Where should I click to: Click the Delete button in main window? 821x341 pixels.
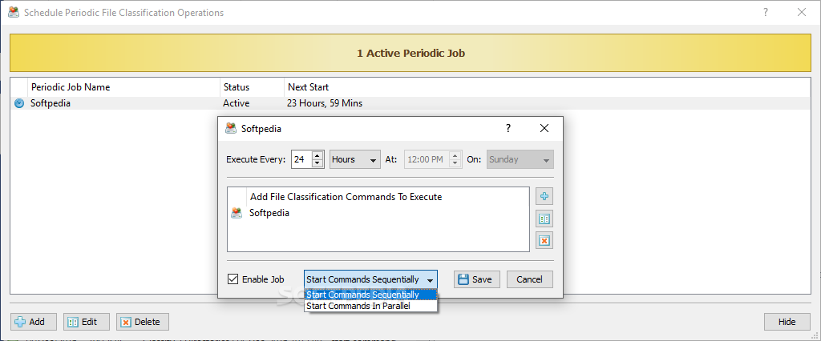pyautogui.click(x=143, y=322)
